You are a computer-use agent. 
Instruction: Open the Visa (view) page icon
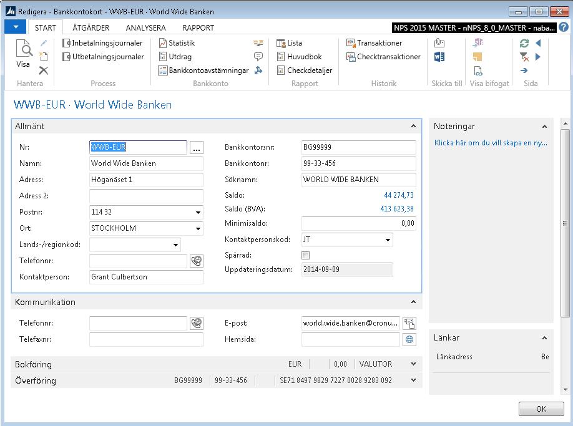coord(23,53)
